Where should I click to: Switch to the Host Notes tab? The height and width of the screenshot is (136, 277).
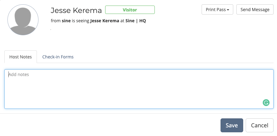[20, 57]
